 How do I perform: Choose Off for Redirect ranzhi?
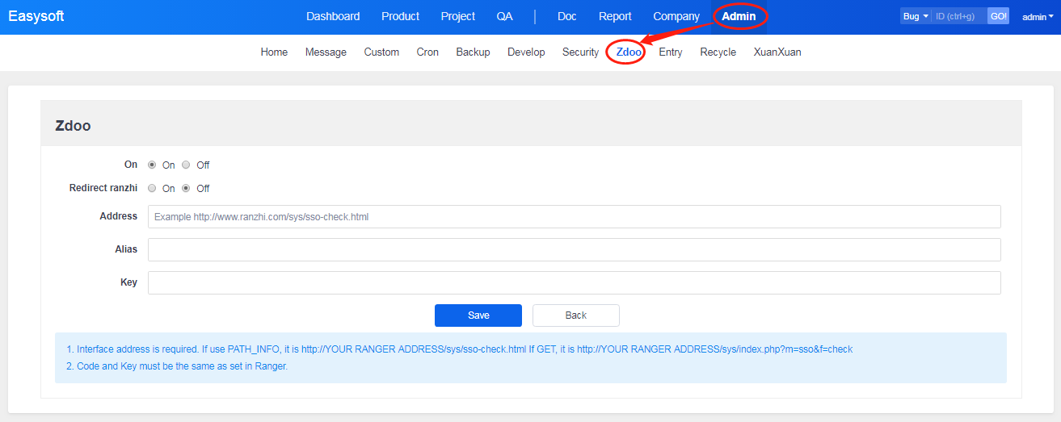tap(186, 188)
